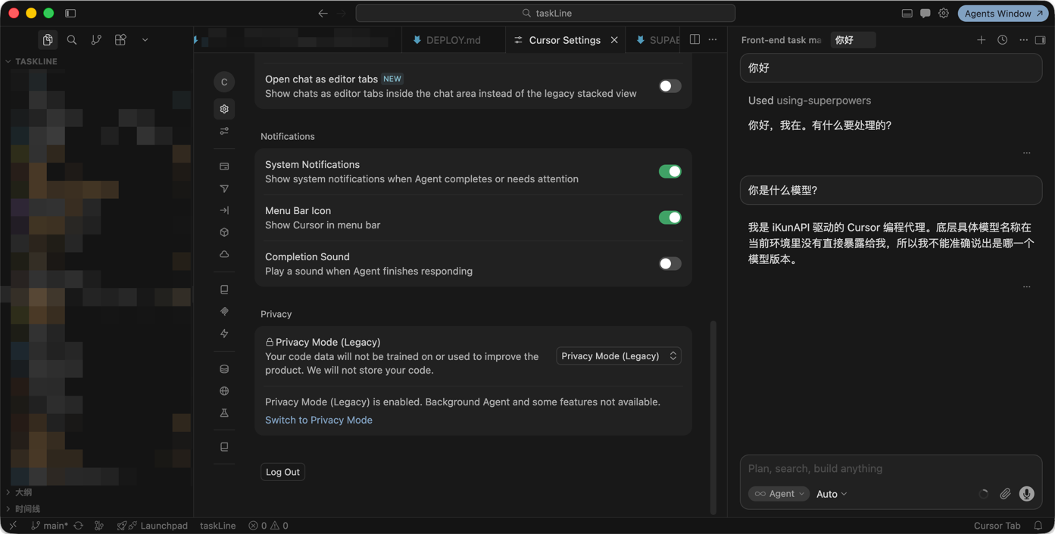Open the globe section in settings nav
The width and height of the screenshot is (1055, 534).
pos(224,391)
